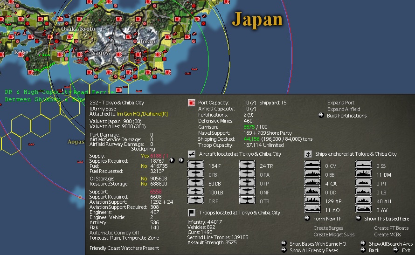The image size is (415, 255).
Task: Click Create PT Boats
Action: 391,228
